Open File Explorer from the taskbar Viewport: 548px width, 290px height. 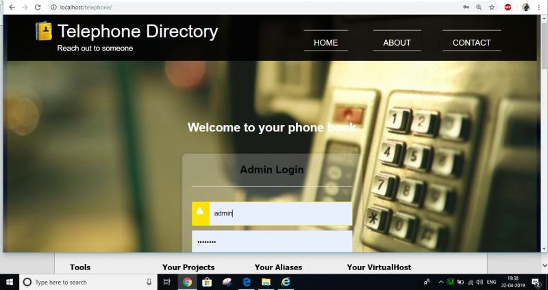coord(266,282)
